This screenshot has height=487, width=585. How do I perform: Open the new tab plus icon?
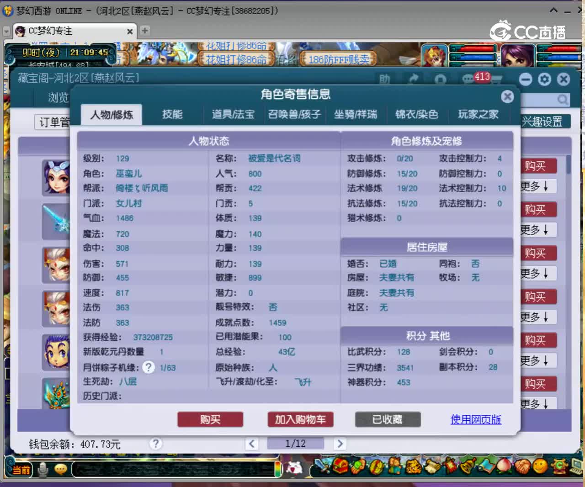coord(144,31)
